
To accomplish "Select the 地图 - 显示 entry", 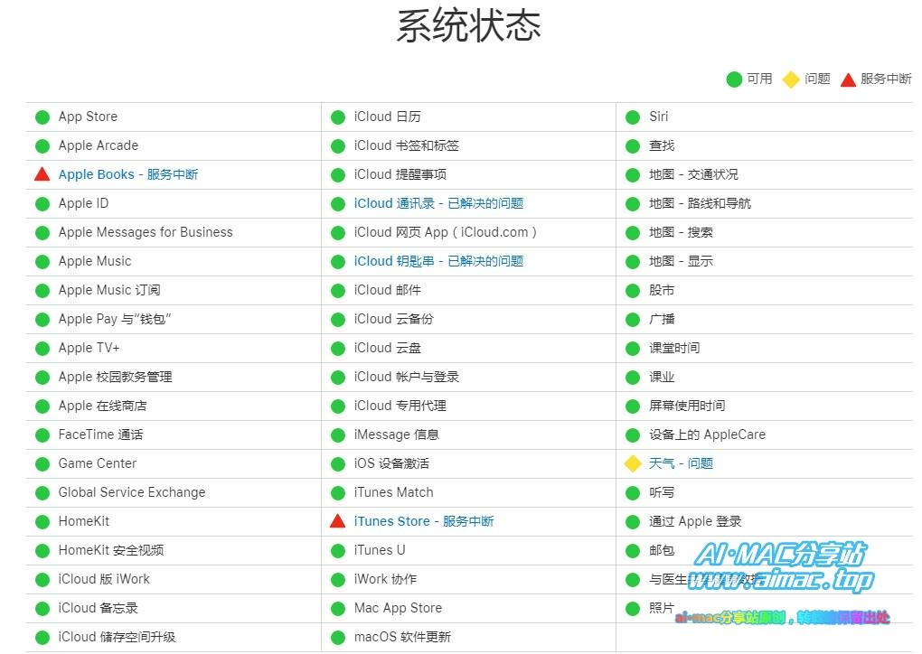I will click(681, 261).
